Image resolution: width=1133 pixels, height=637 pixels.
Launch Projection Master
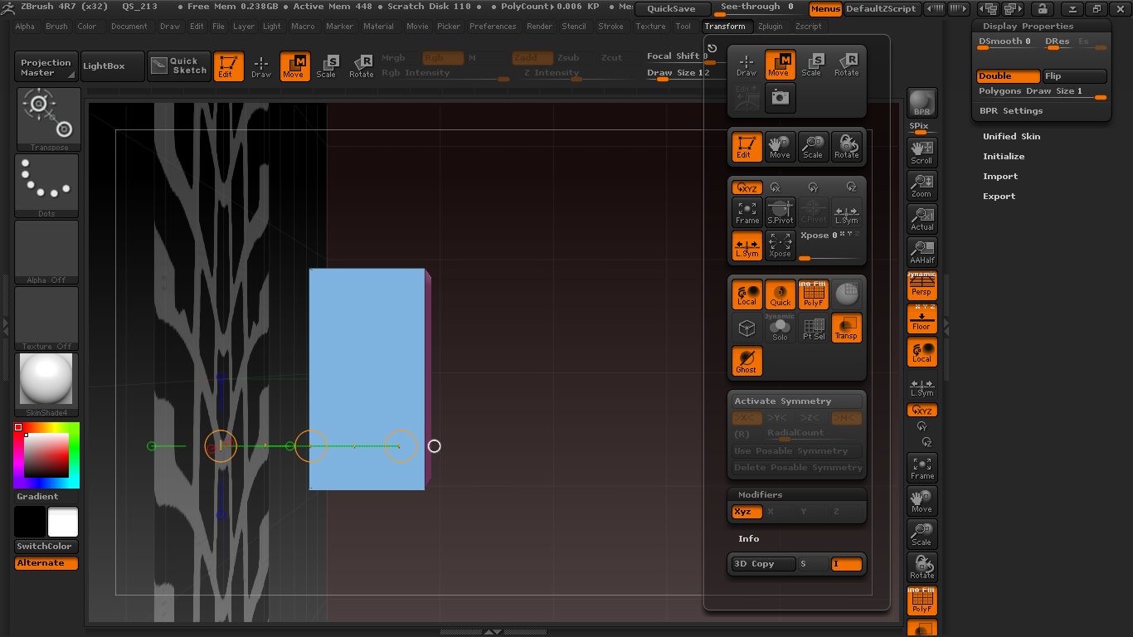[46, 66]
